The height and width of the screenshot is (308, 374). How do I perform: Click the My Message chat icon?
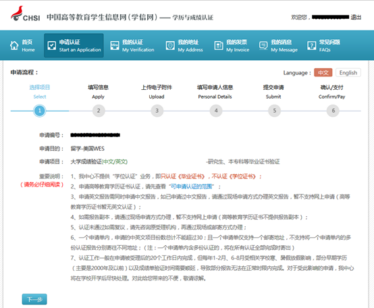[x=263, y=45]
